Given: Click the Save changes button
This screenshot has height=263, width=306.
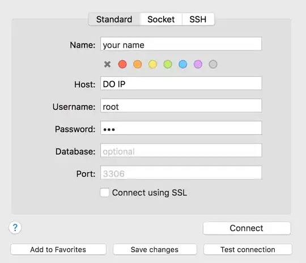Looking at the screenshot, I should tap(155, 249).
